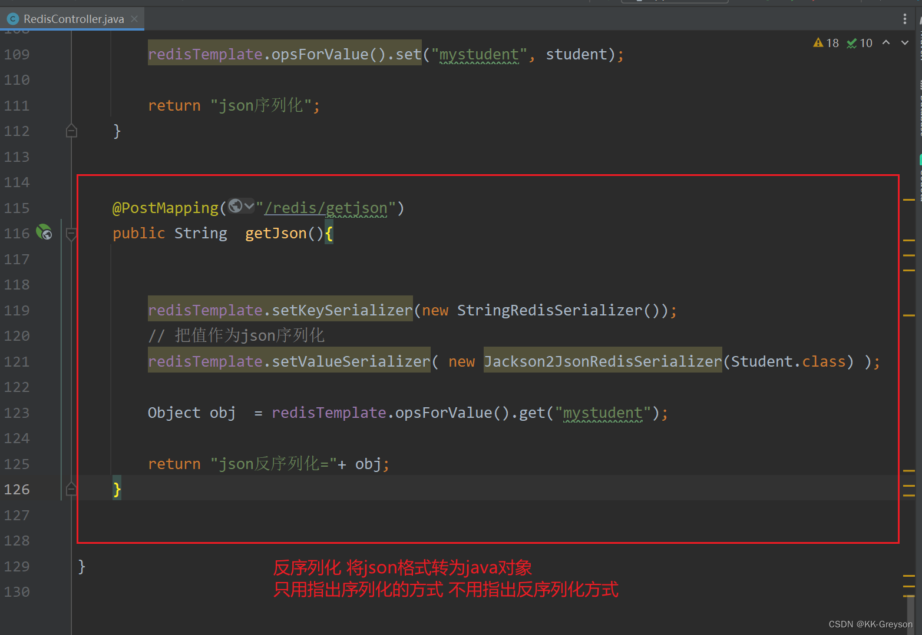Click the "mystudent" string on line 123
This screenshot has height=635, width=922.
[x=603, y=413]
